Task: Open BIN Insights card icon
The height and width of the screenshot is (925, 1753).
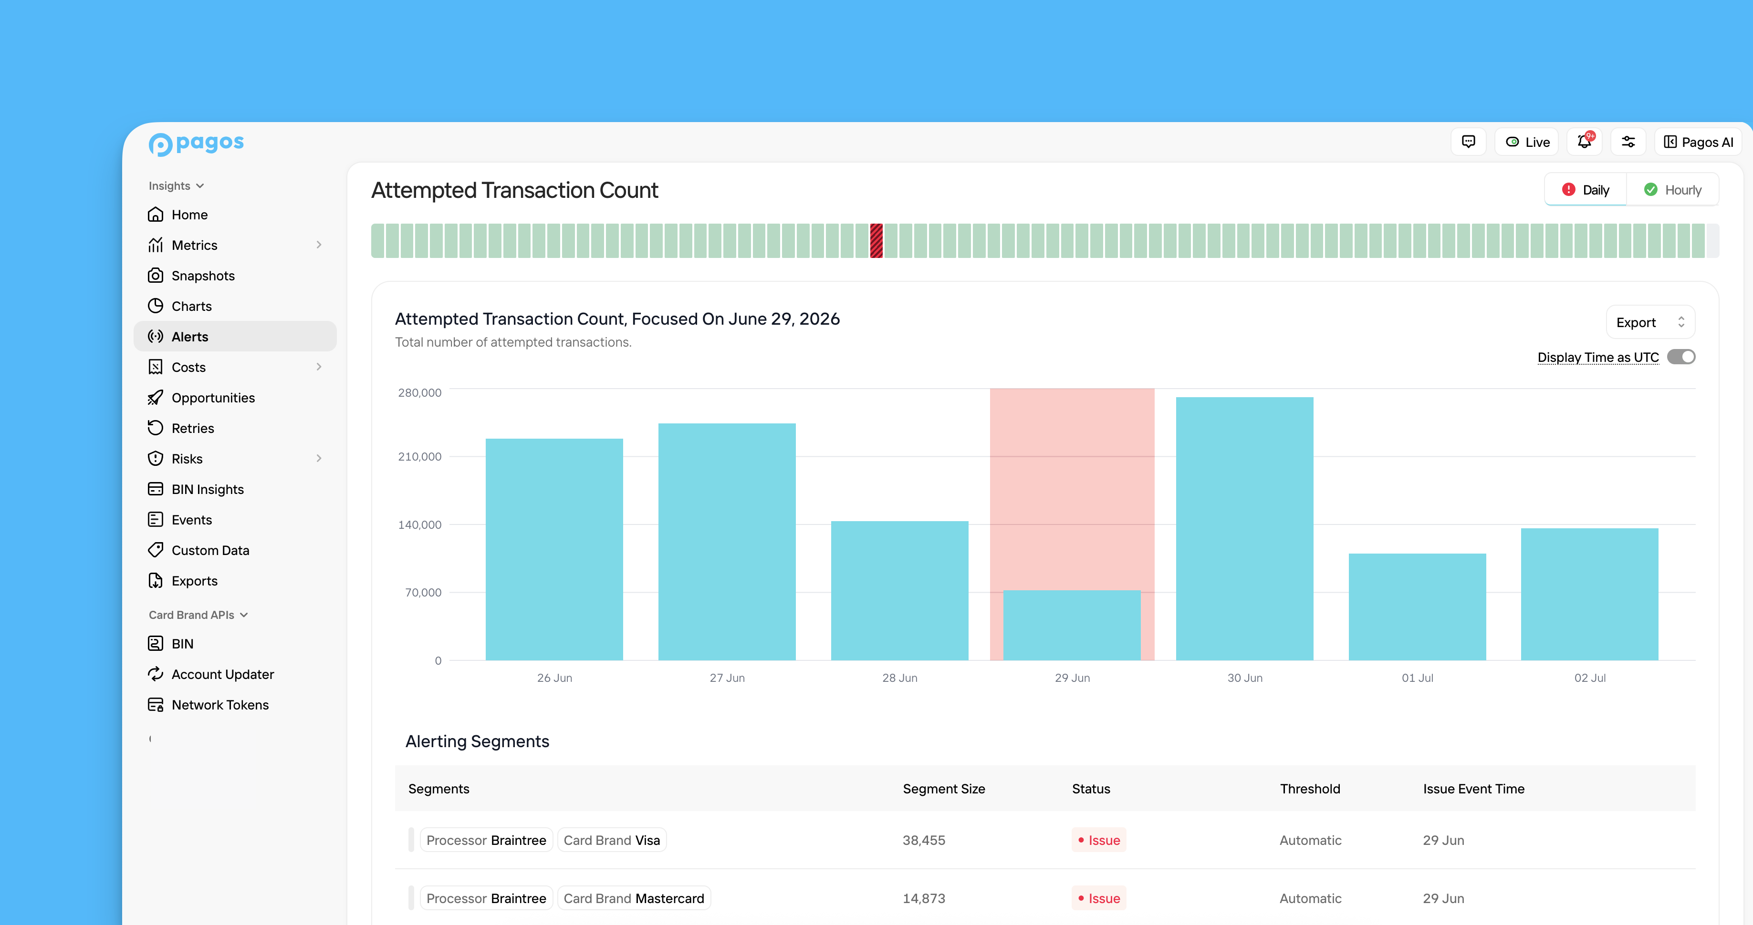Action: (155, 489)
